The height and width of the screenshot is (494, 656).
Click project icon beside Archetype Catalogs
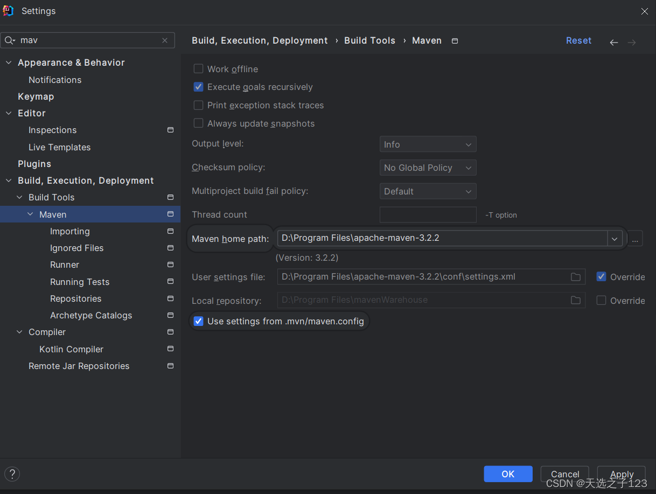pyautogui.click(x=170, y=315)
